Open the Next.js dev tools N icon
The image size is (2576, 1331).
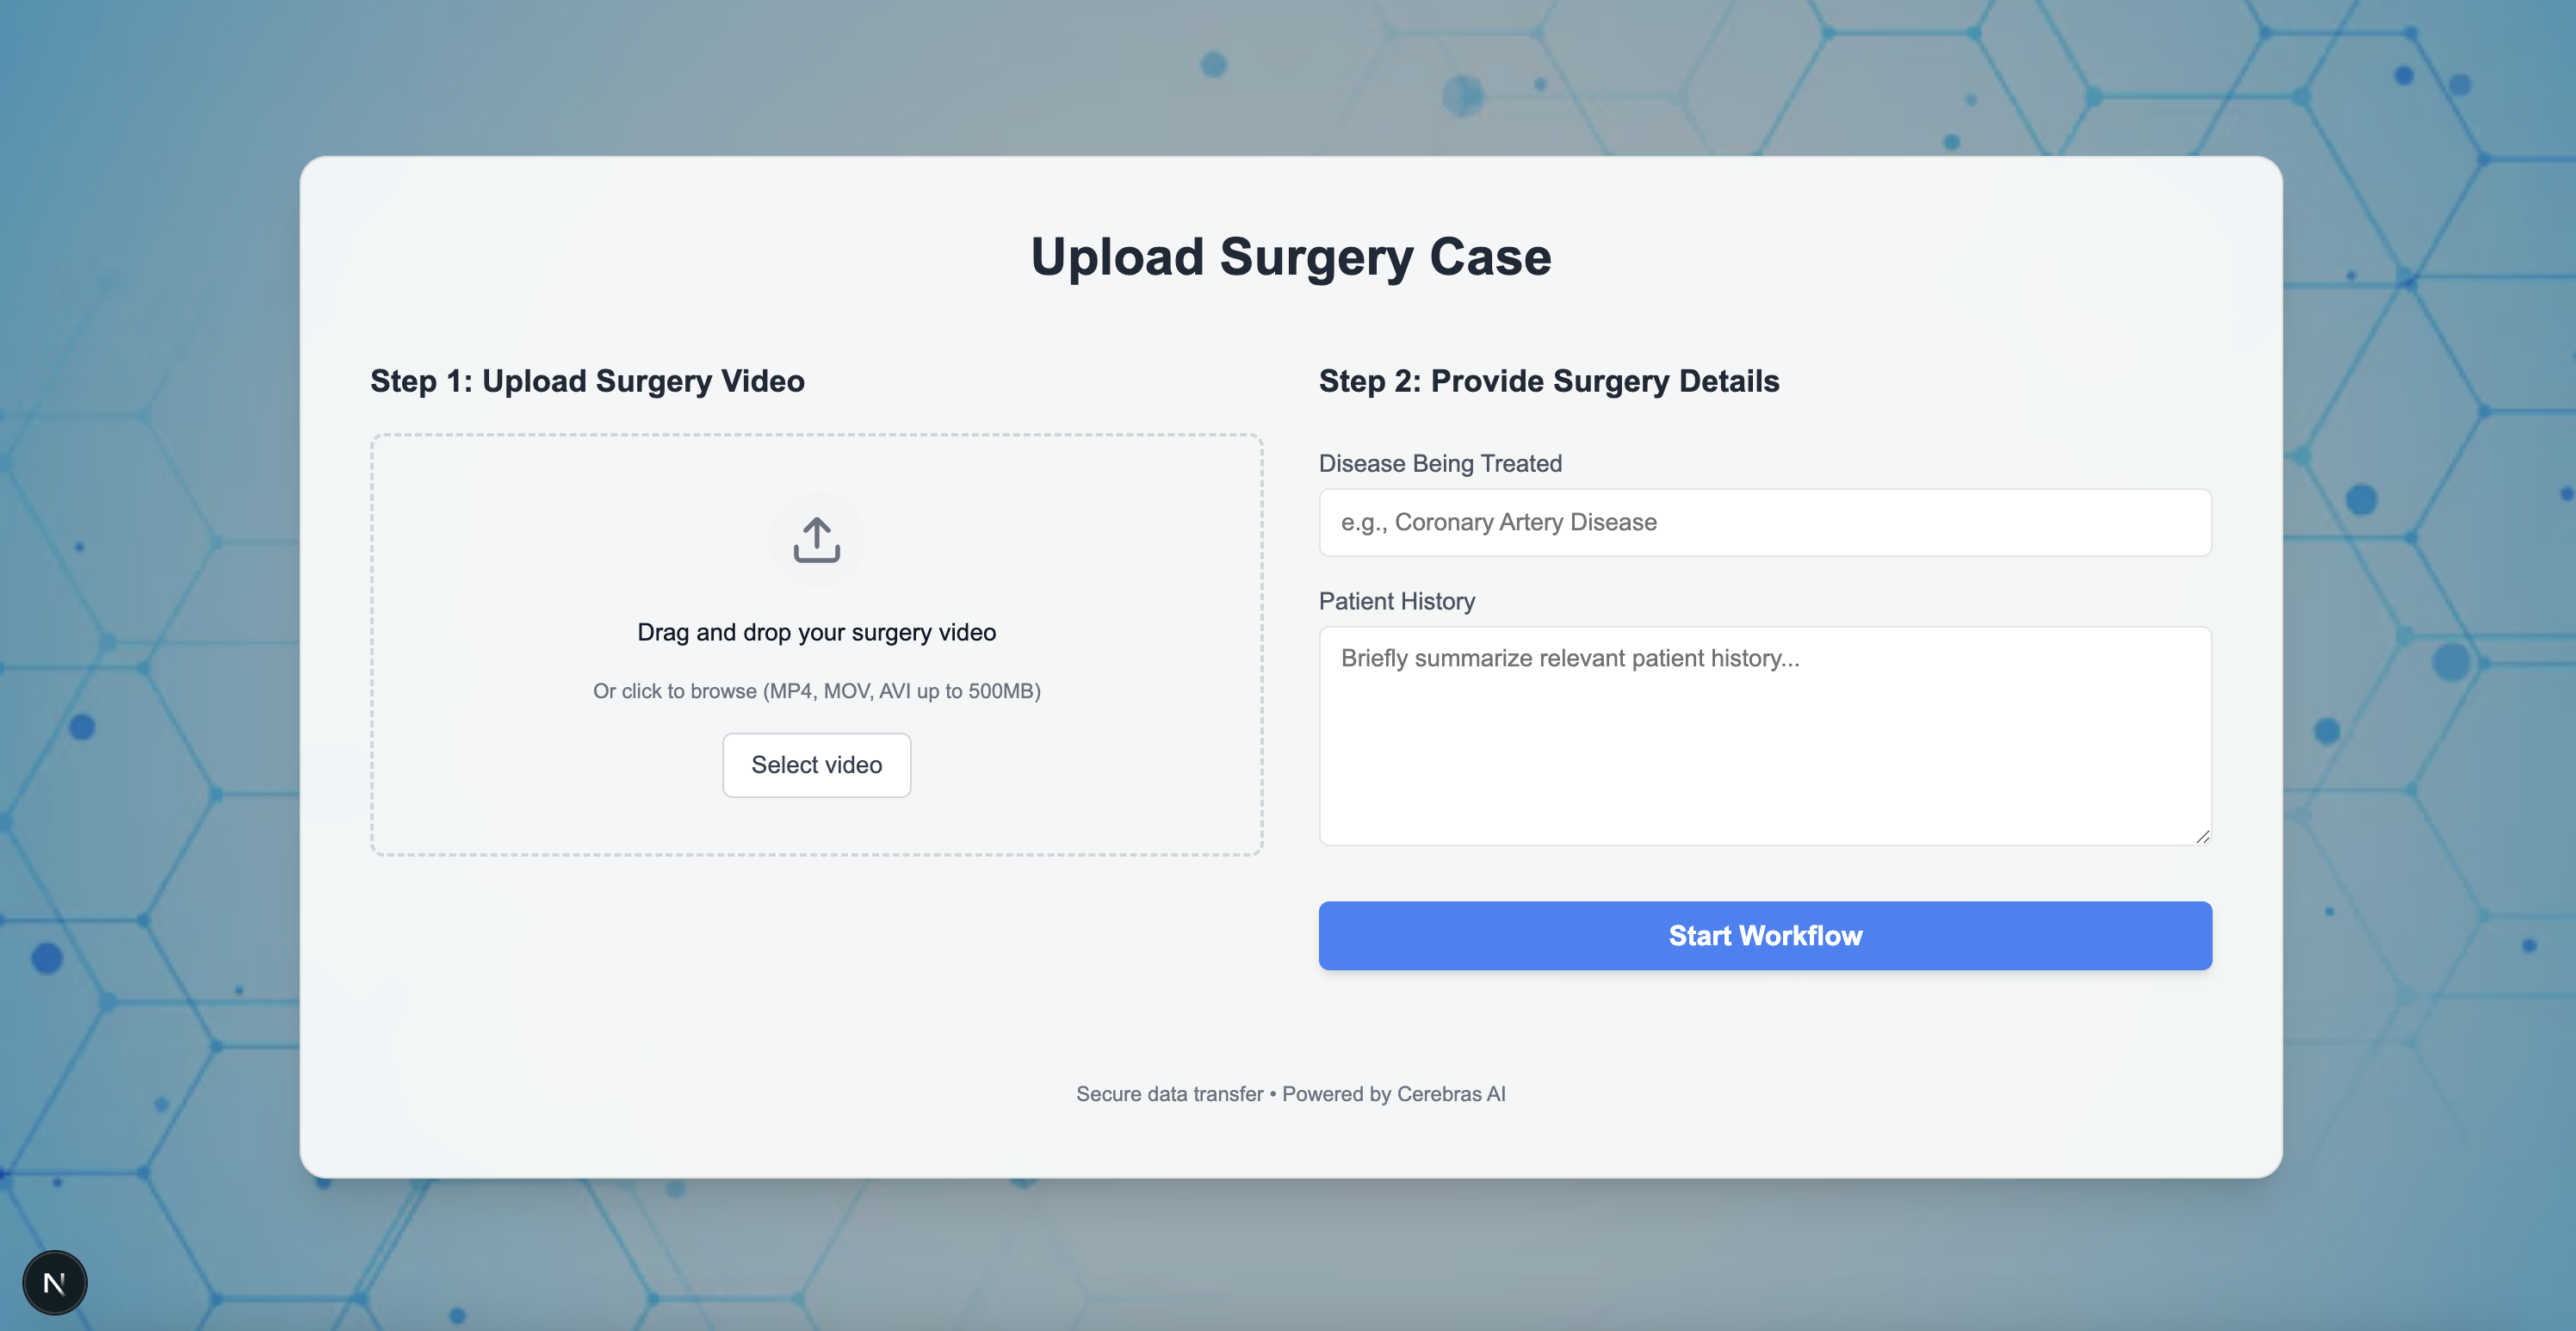tap(55, 1282)
